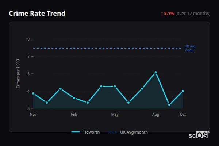Click the red upward arrow icon
Image resolution: width=219 pixels, height=146 pixels.
[162, 14]
